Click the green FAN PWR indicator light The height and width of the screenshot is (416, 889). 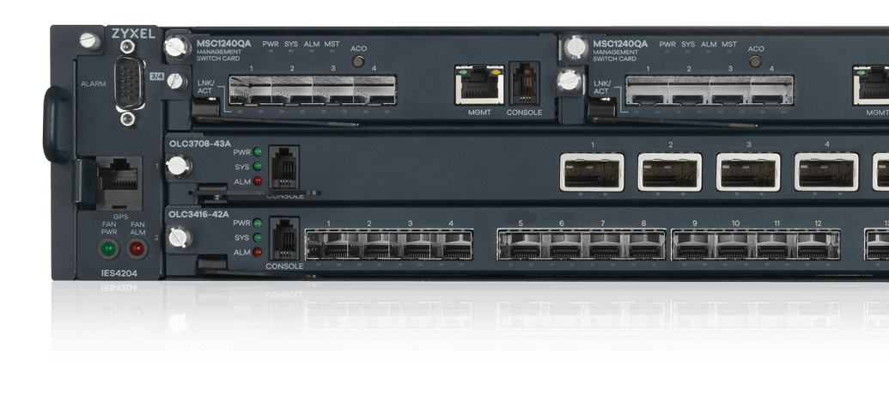point(108,249)
